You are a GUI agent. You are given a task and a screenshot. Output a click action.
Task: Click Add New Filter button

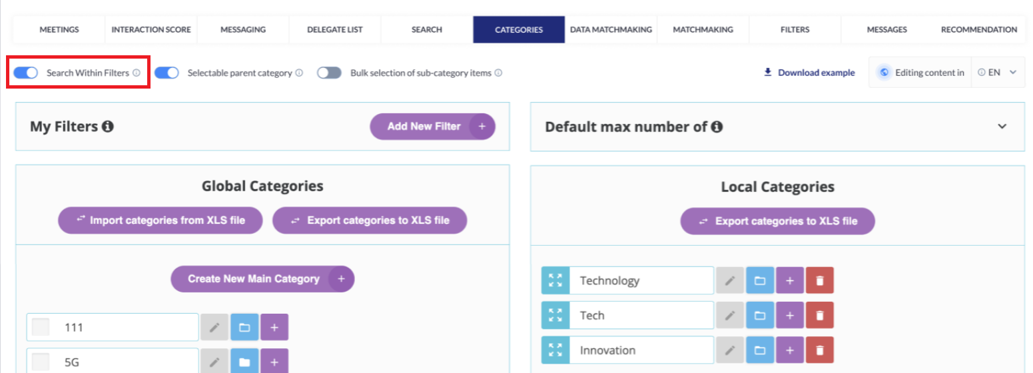[x=432, y=126]
